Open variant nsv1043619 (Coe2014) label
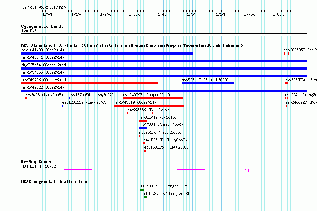This screenshot has height=211, width=317. (x=135, y=102)
